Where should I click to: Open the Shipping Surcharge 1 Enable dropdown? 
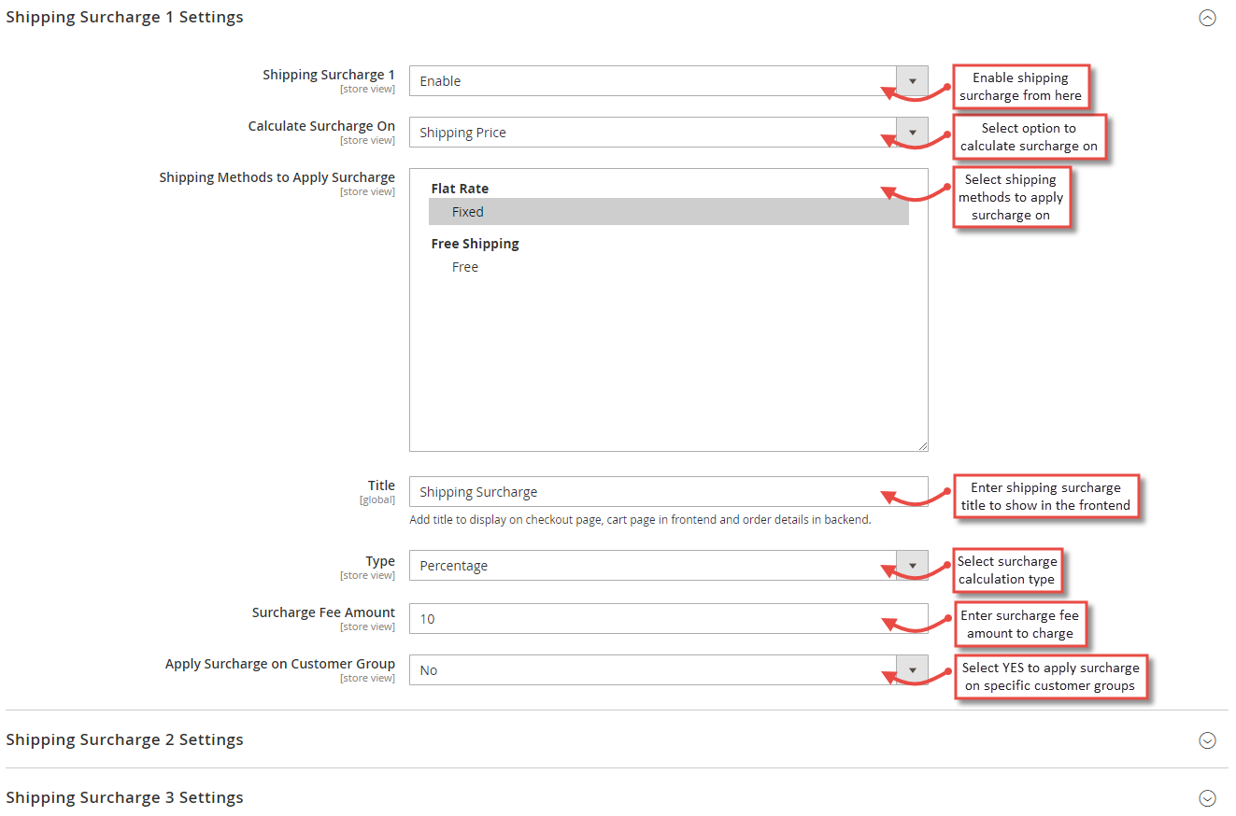(669, 81)
